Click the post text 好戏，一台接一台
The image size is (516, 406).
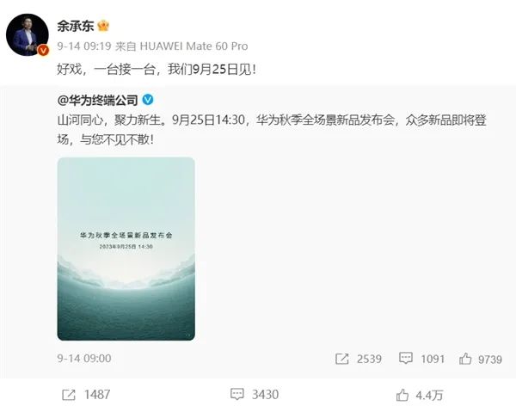pos(107,70)
